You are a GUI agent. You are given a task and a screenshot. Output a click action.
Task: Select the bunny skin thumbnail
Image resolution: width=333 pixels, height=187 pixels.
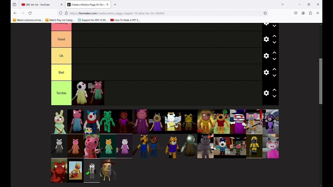(x=59, y=122)
